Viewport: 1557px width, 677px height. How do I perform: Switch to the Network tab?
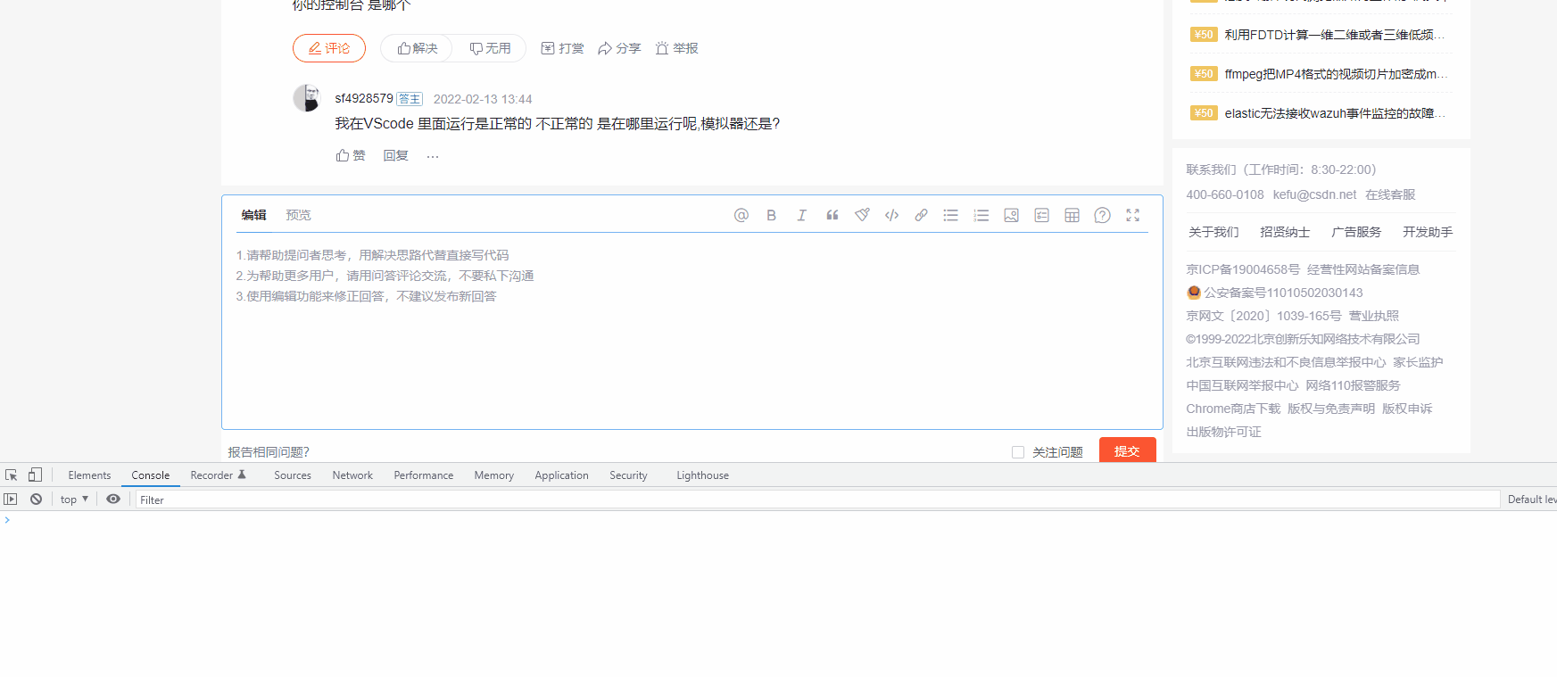point(352,475)
